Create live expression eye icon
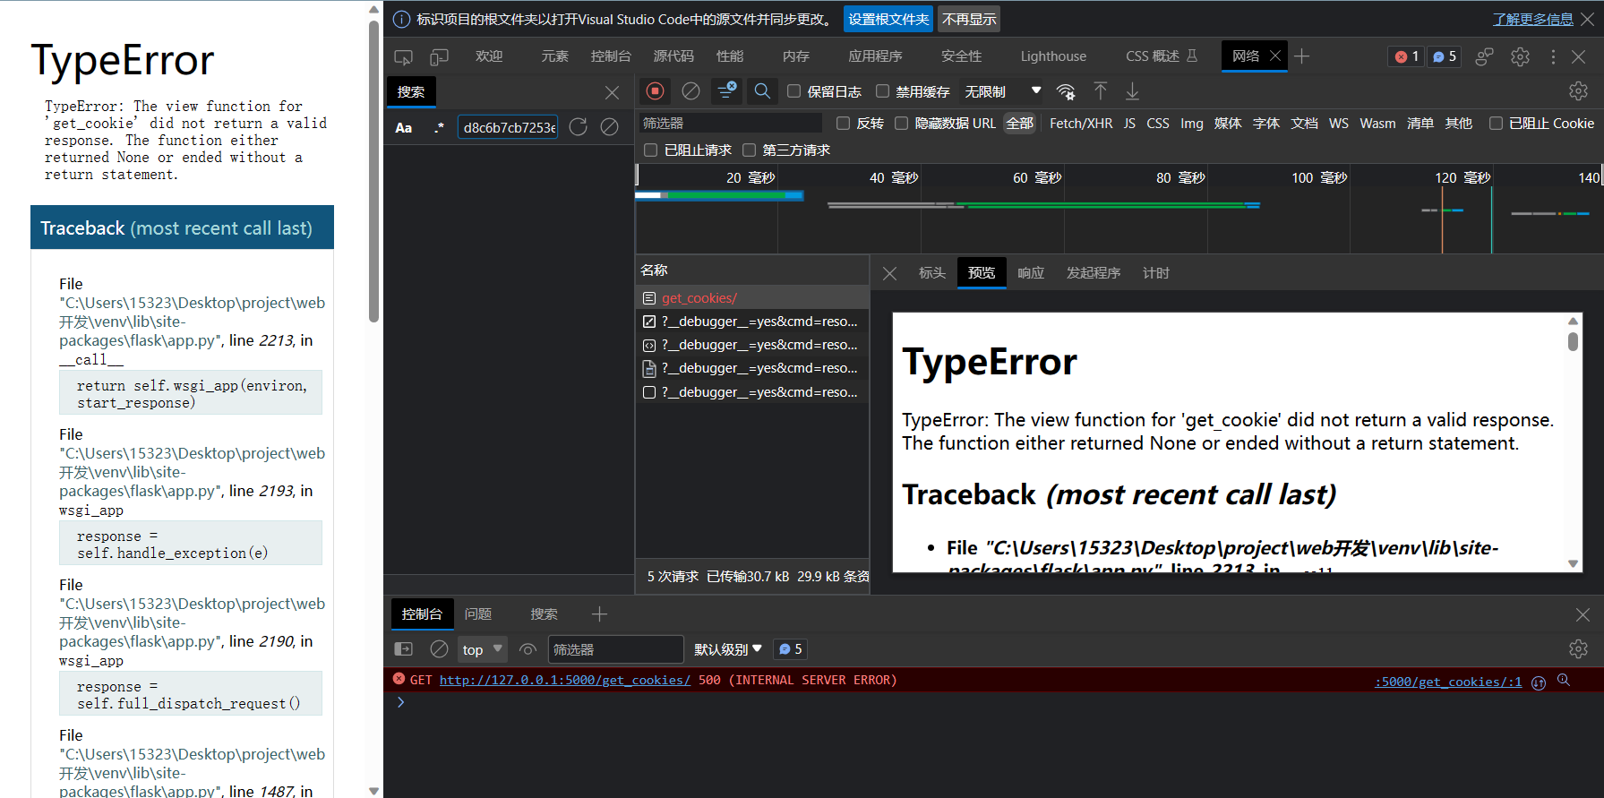 tap(528, 649)
